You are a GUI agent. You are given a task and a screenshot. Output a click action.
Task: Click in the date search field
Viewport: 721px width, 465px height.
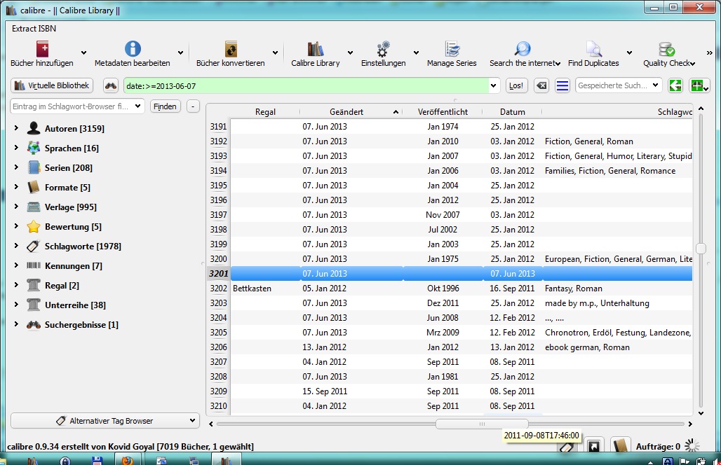pyautogui.click(x=305, y=86)
